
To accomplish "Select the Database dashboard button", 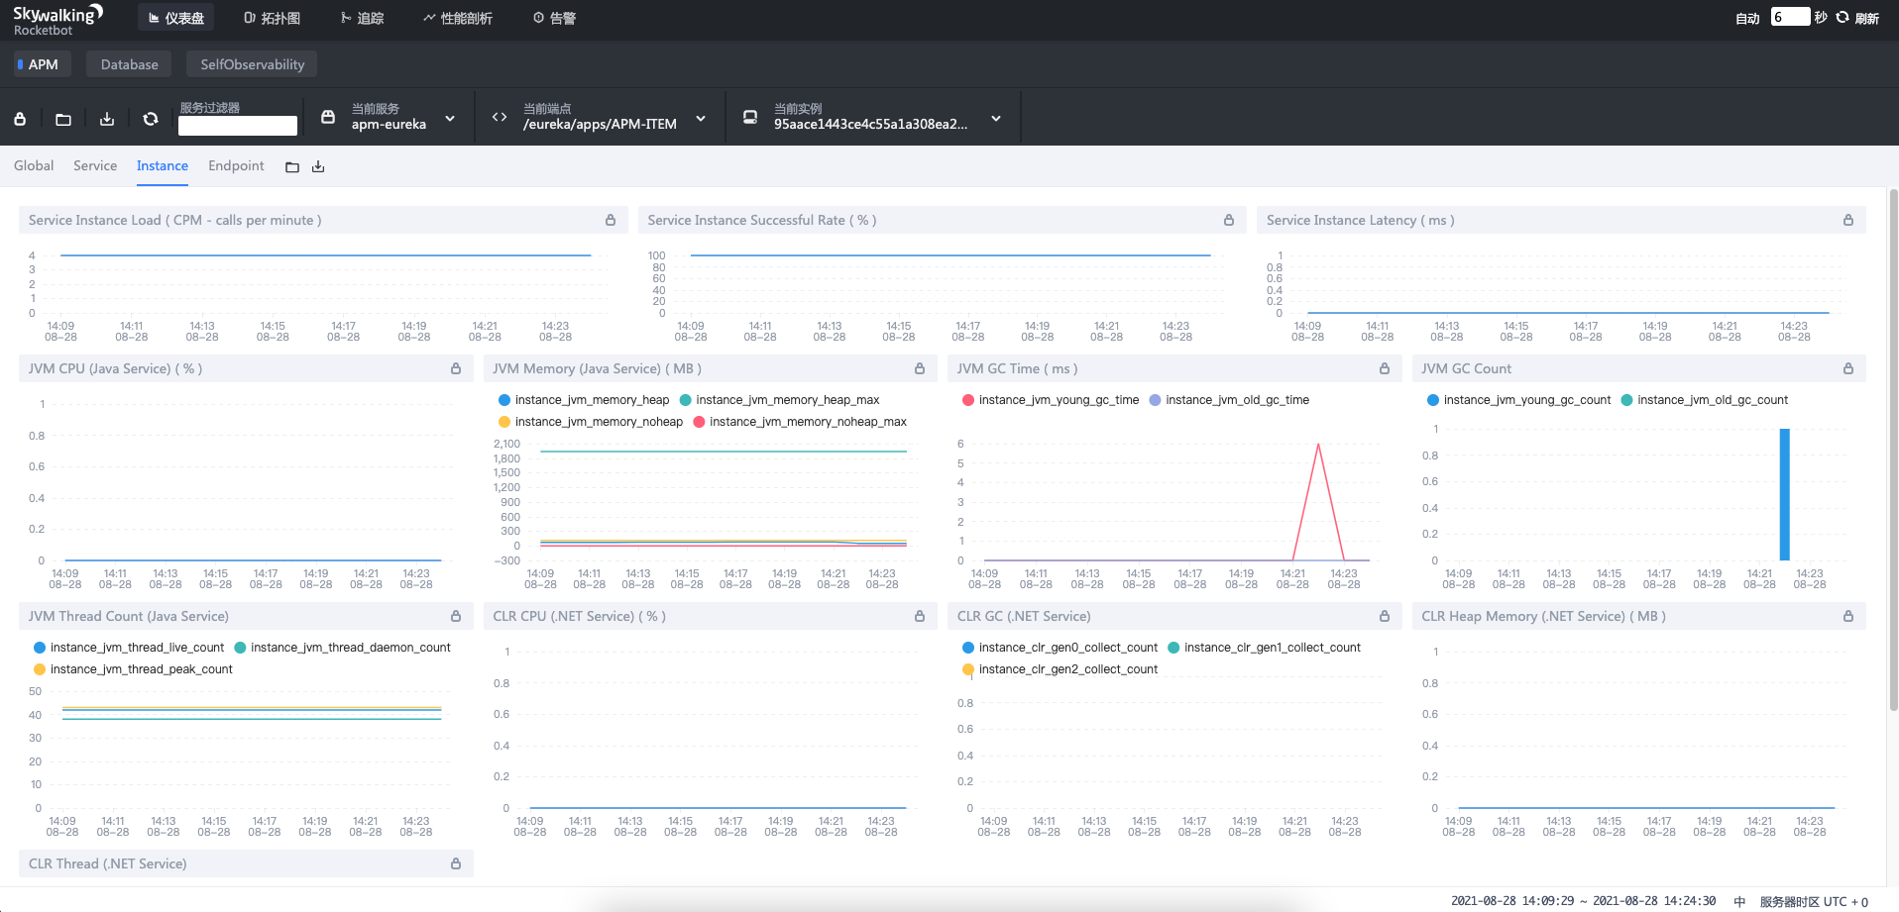I will [x=129, y=64].
